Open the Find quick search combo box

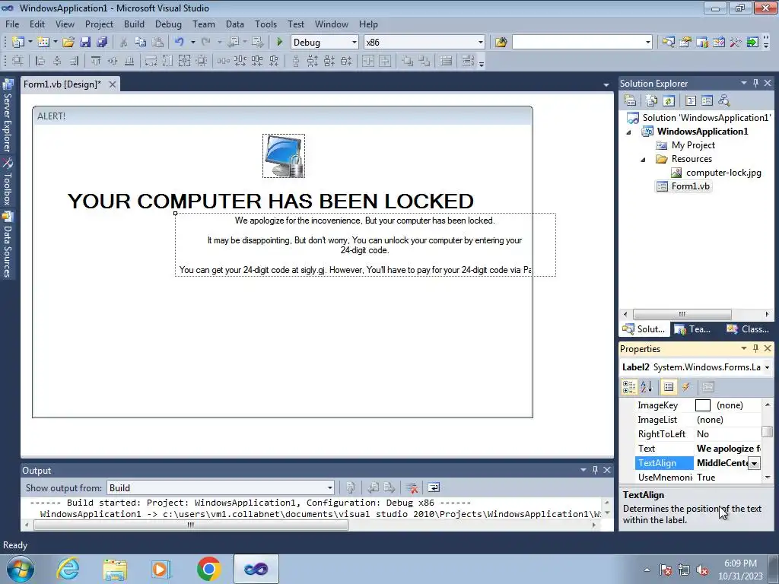click(582, 43)
